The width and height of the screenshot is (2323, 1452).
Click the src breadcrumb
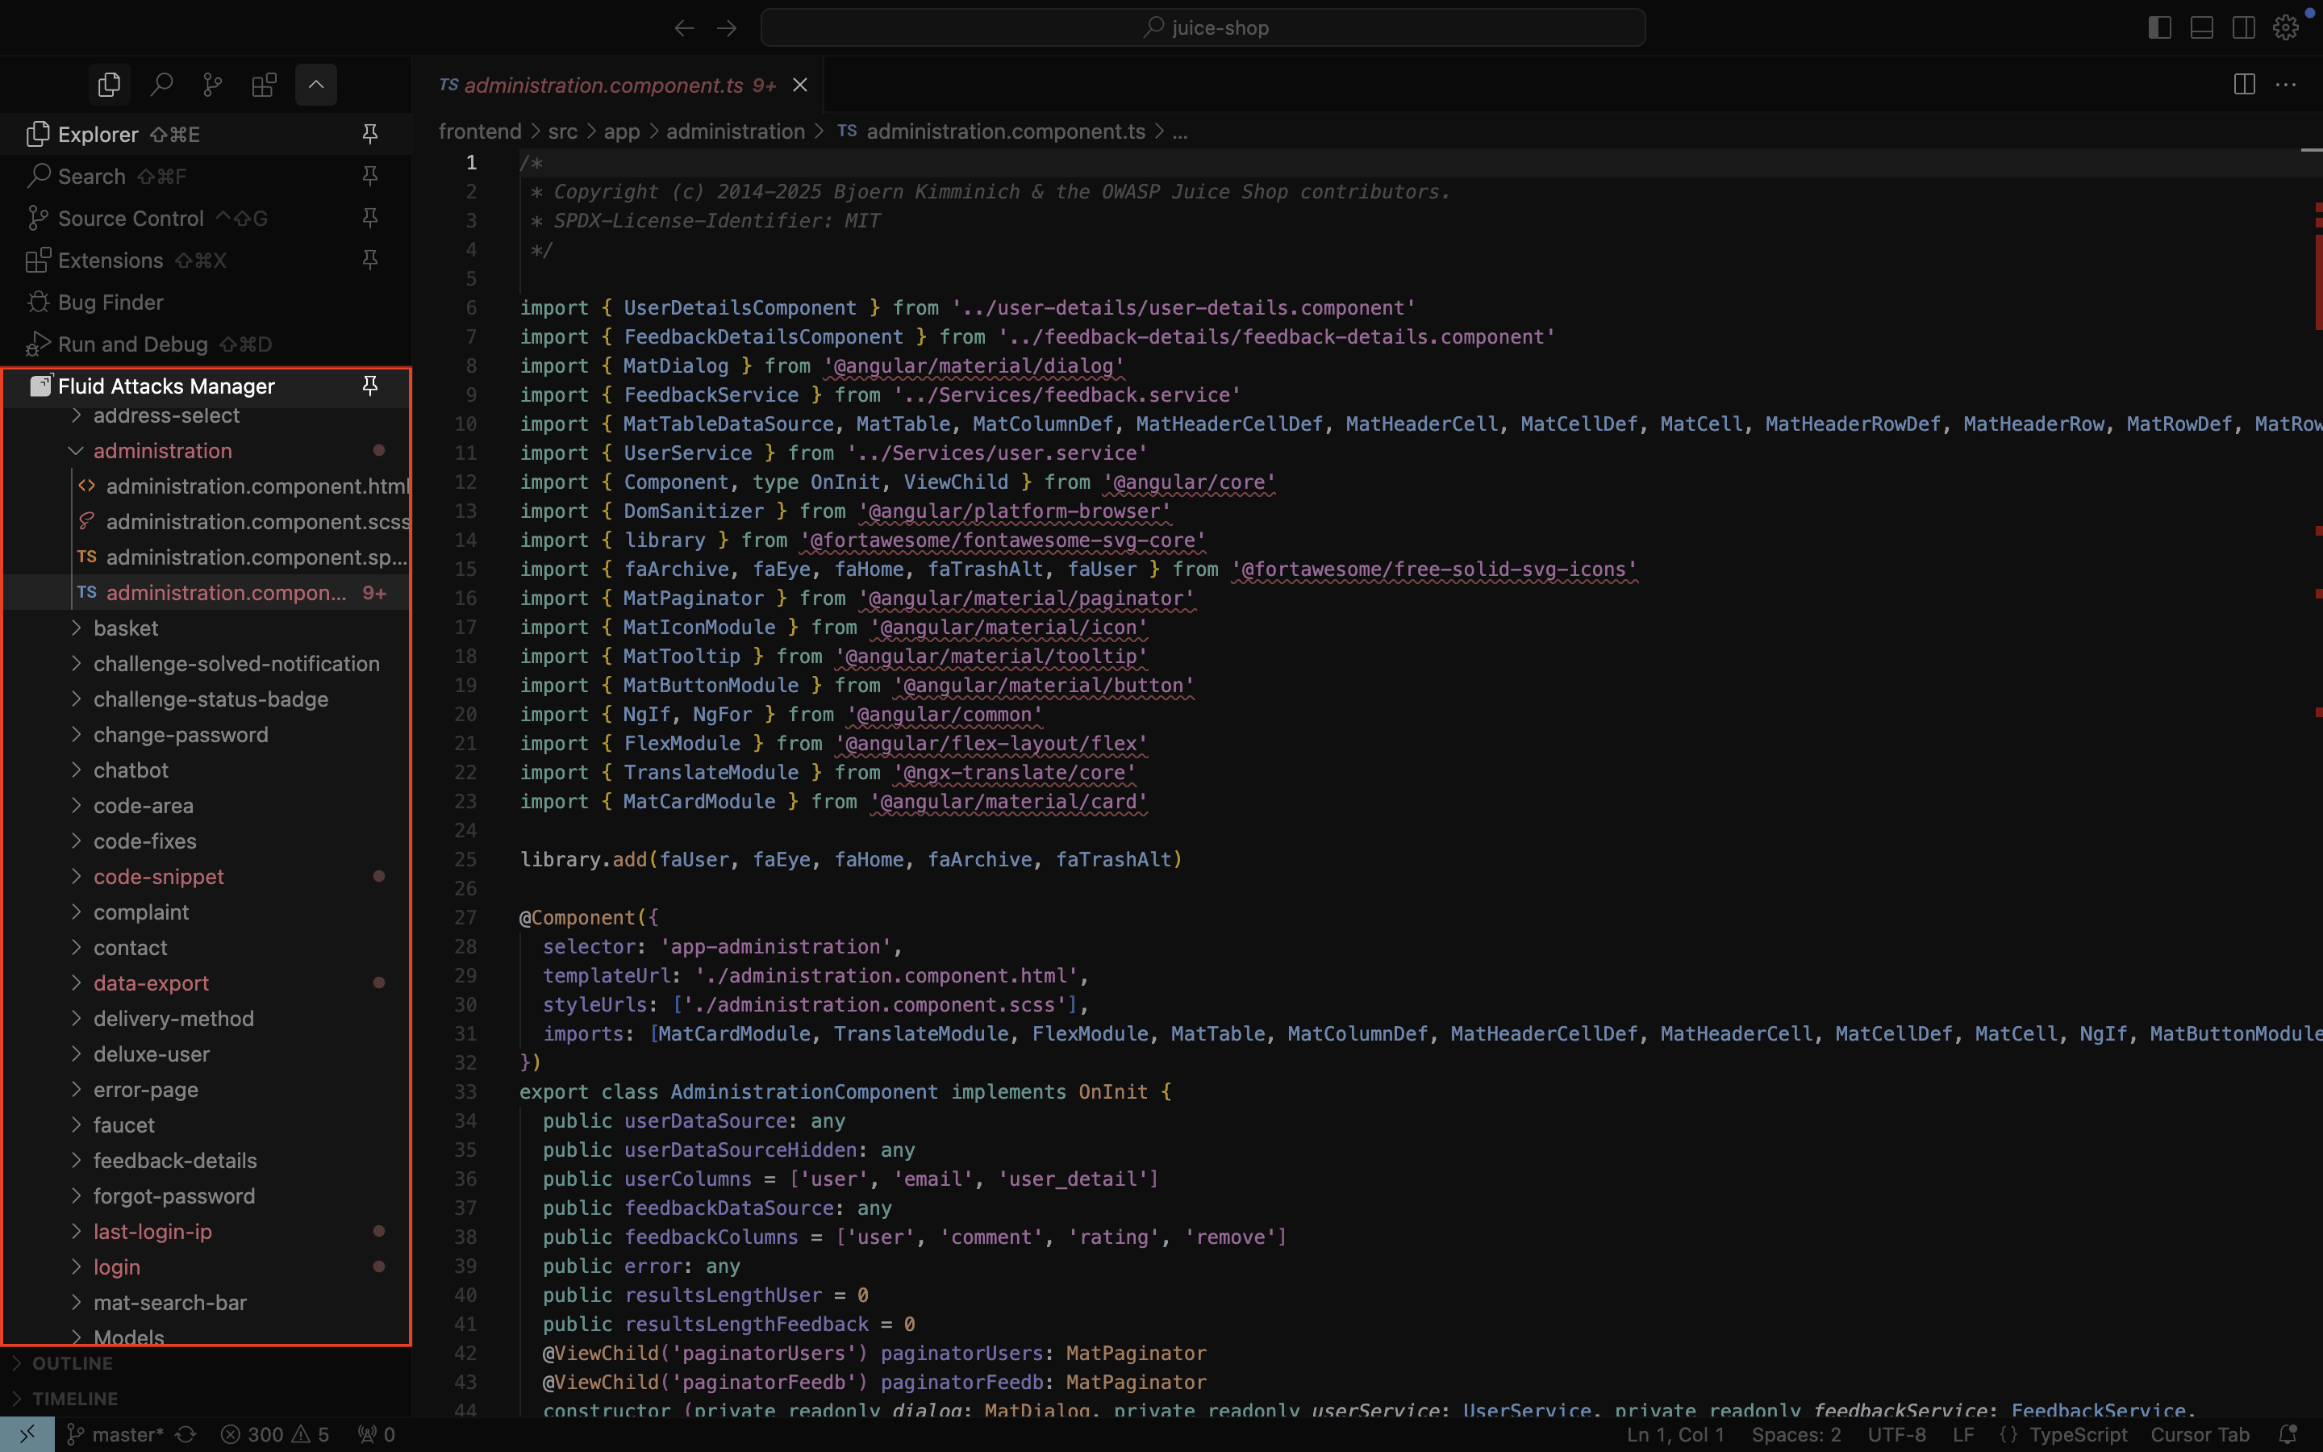coord(562,131)
